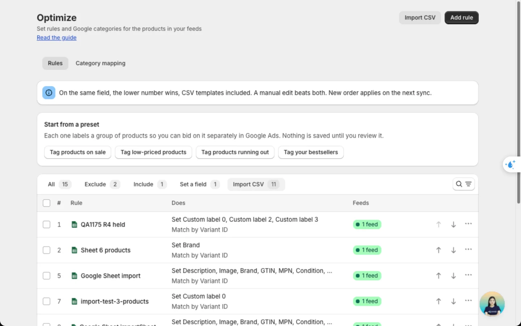This screenshot has width=521, height=326.
Task: Choose the Tag your bestsellers preset
Action: pyautogui.click(x=311, y=152)
